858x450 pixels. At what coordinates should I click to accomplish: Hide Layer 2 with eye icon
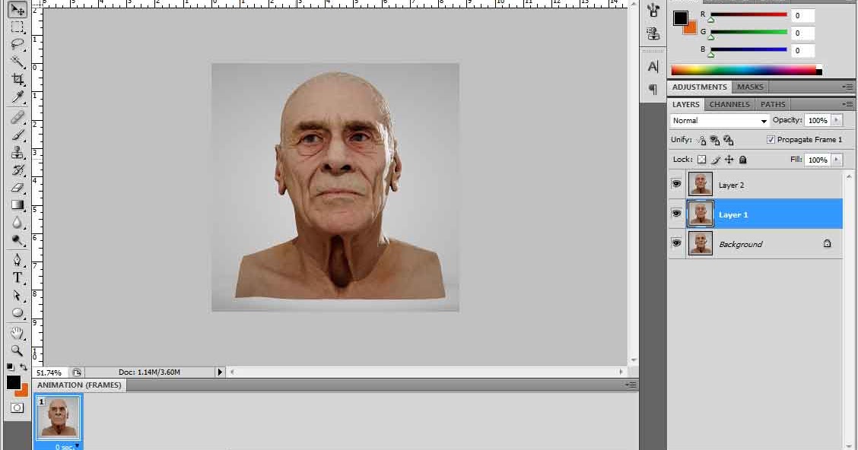tap(677, 184)
